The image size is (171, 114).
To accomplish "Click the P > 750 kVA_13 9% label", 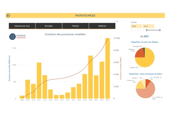I will (x=156, y=78).
